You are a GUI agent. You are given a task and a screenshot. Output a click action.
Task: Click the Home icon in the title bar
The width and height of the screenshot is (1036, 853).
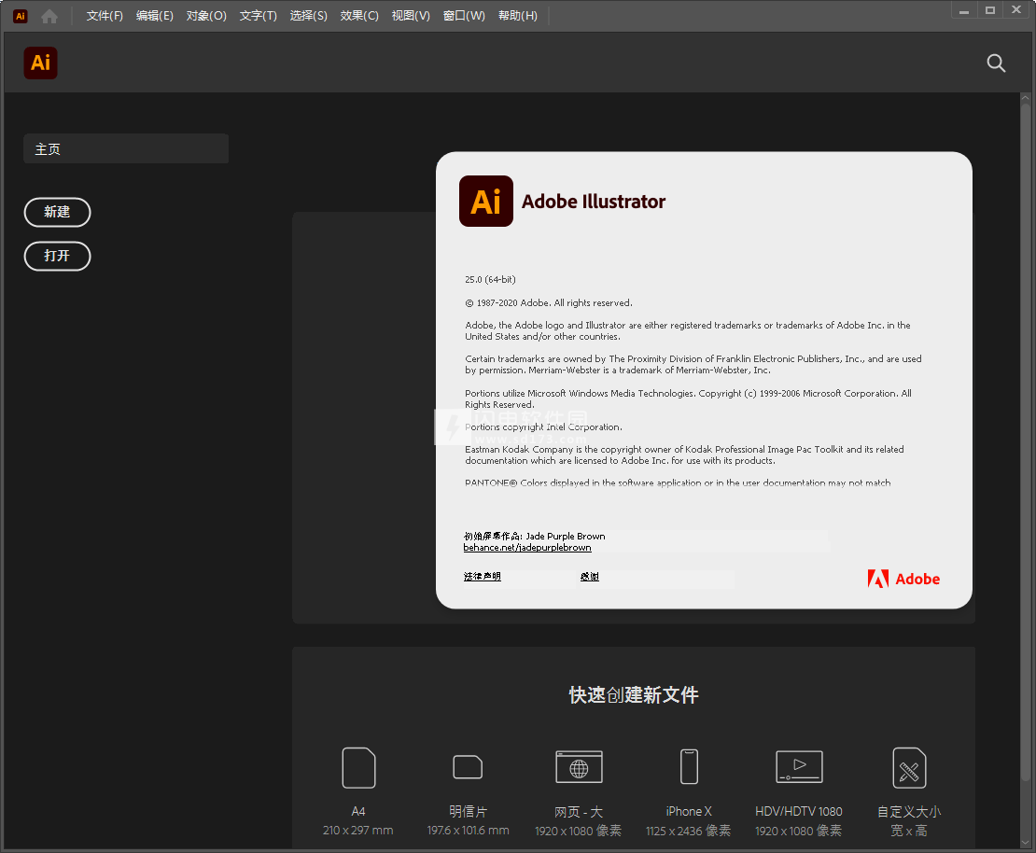click(48, 15)
